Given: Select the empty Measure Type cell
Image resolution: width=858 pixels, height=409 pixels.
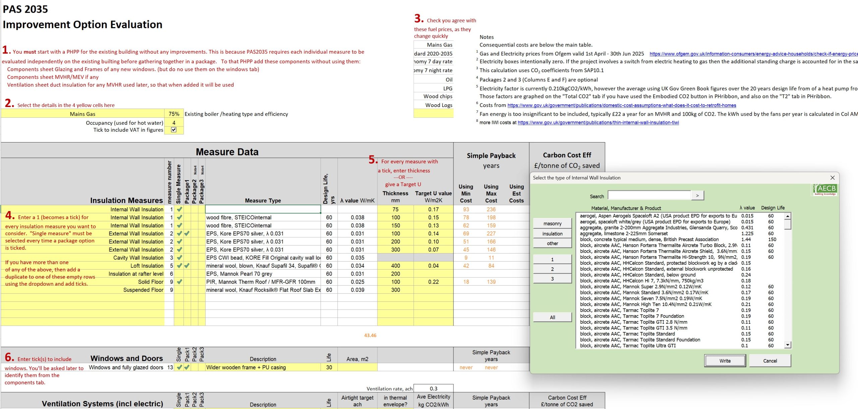Looking at the screenshot, I should coord(263,209).
